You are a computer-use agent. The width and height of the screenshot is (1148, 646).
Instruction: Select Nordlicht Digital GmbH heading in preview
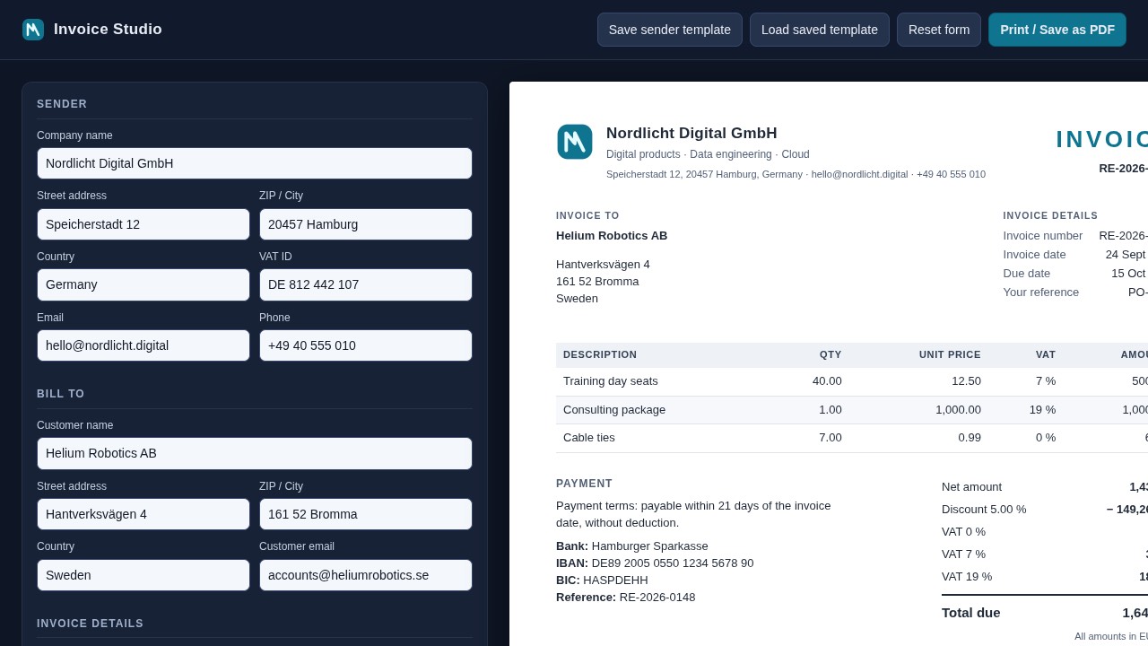click(691, 134)
